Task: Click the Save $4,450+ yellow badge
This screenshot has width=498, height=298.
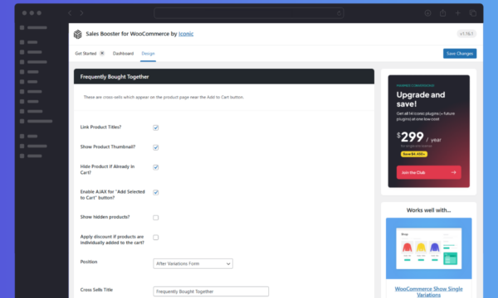Action: (414, 154)
